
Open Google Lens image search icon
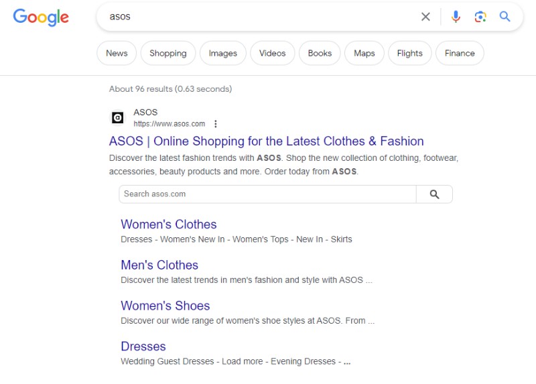[x=480, y=17]
